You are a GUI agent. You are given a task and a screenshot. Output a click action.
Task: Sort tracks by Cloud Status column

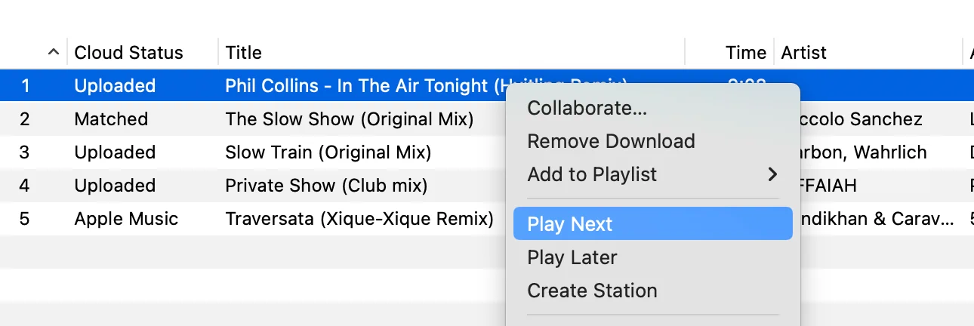[x=128, y=53]
